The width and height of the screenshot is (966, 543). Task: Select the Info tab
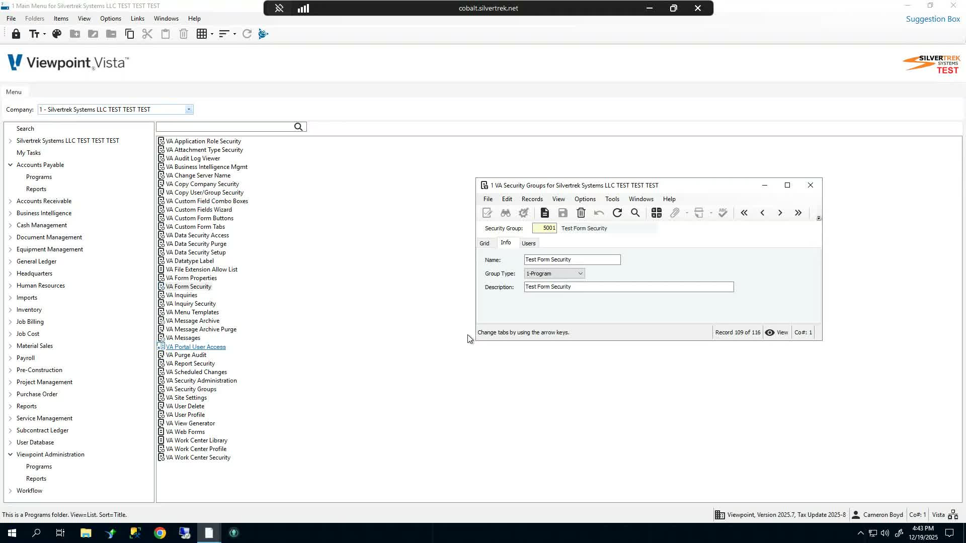click(x=506, y=243)
